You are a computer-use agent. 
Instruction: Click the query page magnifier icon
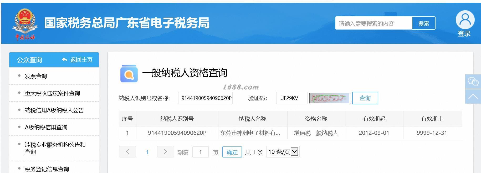(129, 74)
